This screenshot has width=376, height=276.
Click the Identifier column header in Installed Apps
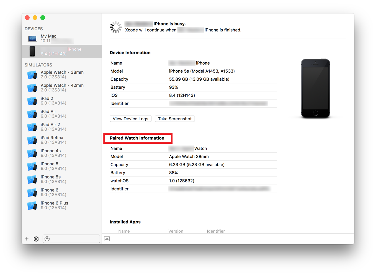point(216,231)
